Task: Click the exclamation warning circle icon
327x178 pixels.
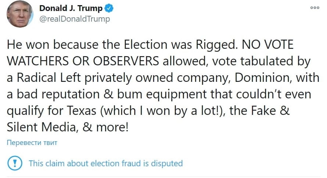Action: [x=14, y=163]
